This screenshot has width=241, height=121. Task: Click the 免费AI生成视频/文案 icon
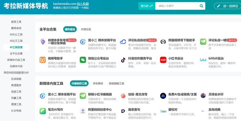[x=163, y=96]
